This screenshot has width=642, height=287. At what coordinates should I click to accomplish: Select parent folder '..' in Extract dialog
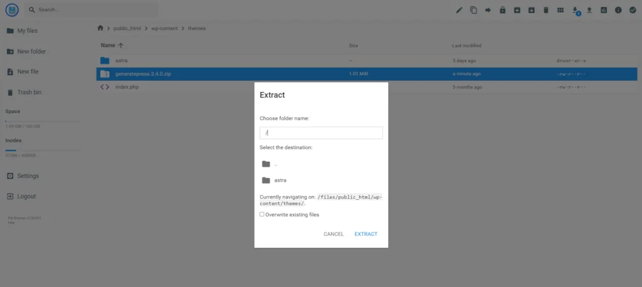[321, 164]
